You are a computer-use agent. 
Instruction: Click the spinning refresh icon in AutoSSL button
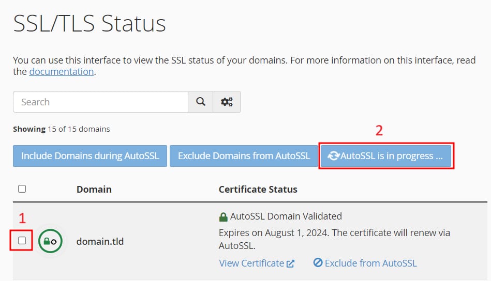(334, 156)
